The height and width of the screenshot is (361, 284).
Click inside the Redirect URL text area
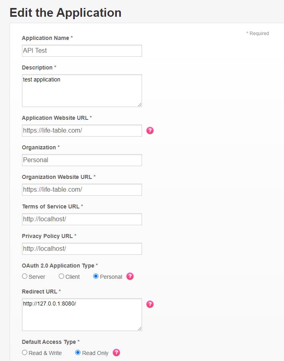[x=82, y=314]
